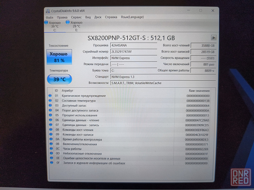Image resolution: width=254 pixels, height=190 pixels.
Task: Select the blue status orb for drive E:
Action: [x=68, y=22]
